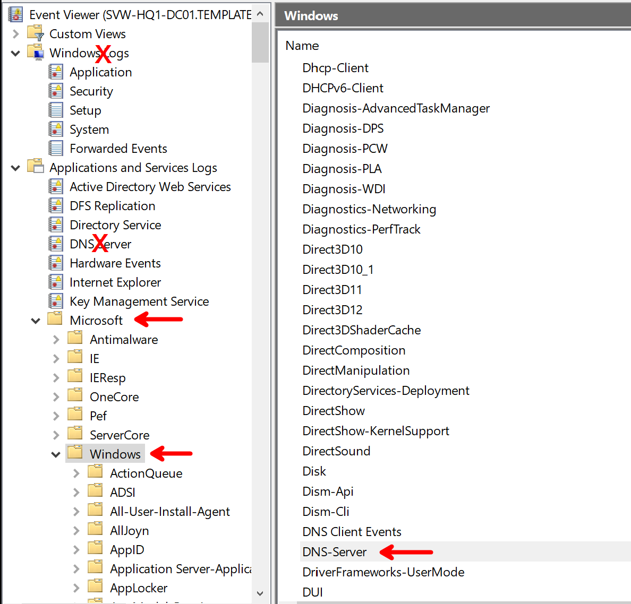This screenshot has width=631, height=604.
Task: Click the Windows Logs monitor folder icon
Action: point(36,53)
